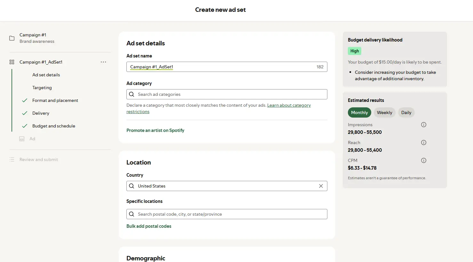
Task: Click the CPM label in Estimated results
Action: (x=353, y=160)
